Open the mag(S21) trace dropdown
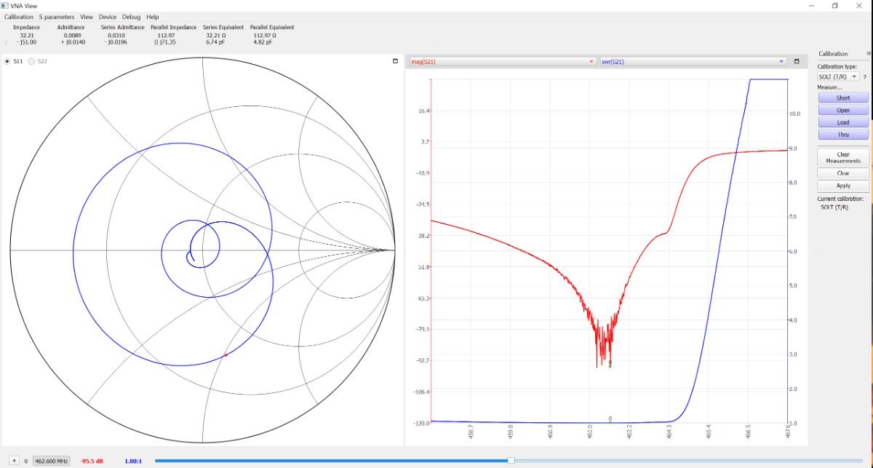The width and height of the screenshot is (873, 468). click(503, 62)
